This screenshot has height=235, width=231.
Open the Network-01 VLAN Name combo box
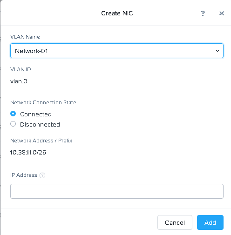click(x=117, y=51)
